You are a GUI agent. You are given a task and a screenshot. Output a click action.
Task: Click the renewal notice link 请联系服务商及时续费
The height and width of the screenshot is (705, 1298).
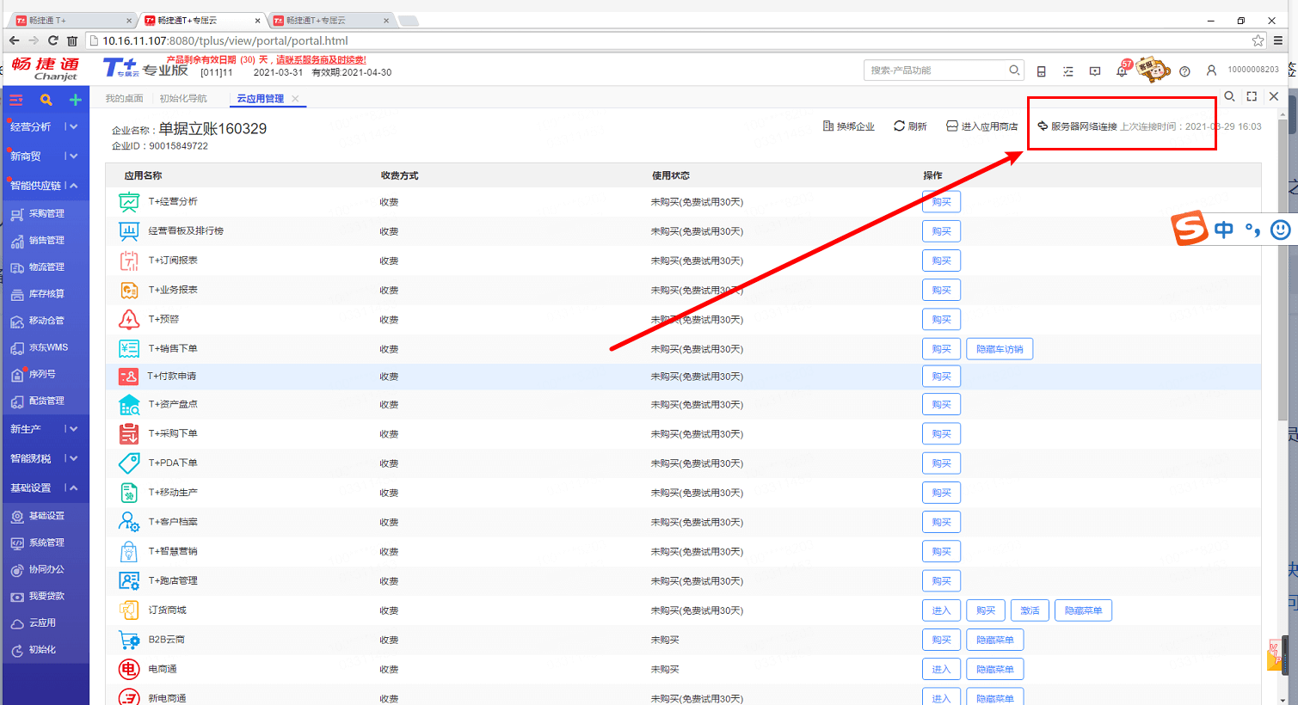pos(321,60)
